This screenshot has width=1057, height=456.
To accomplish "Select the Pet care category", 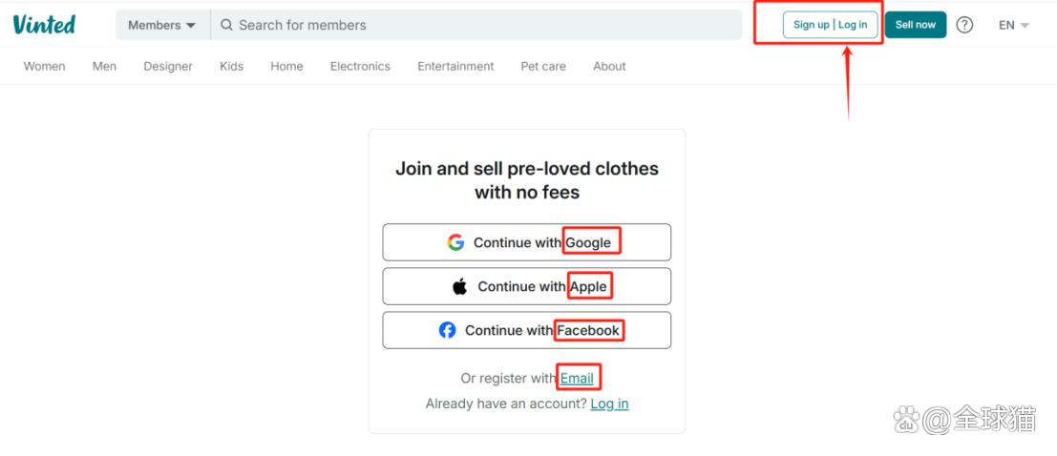I will (x=543, y=66).
